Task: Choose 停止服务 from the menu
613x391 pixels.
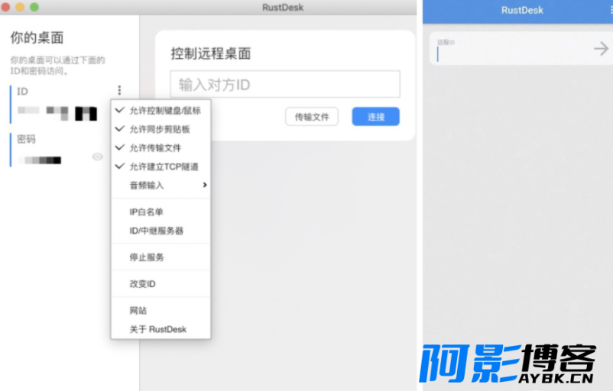Action: point(161,257)
